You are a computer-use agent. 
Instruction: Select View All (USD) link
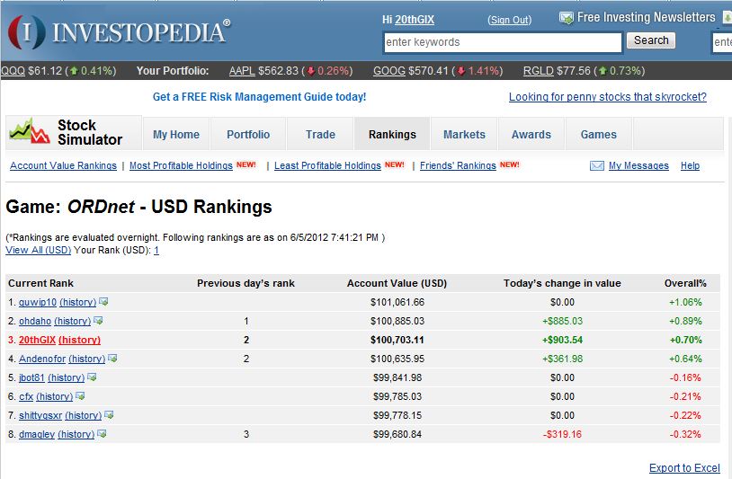39,251
